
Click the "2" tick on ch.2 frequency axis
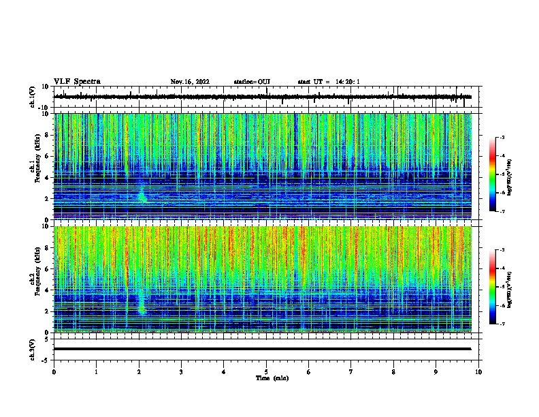[47, 311]
